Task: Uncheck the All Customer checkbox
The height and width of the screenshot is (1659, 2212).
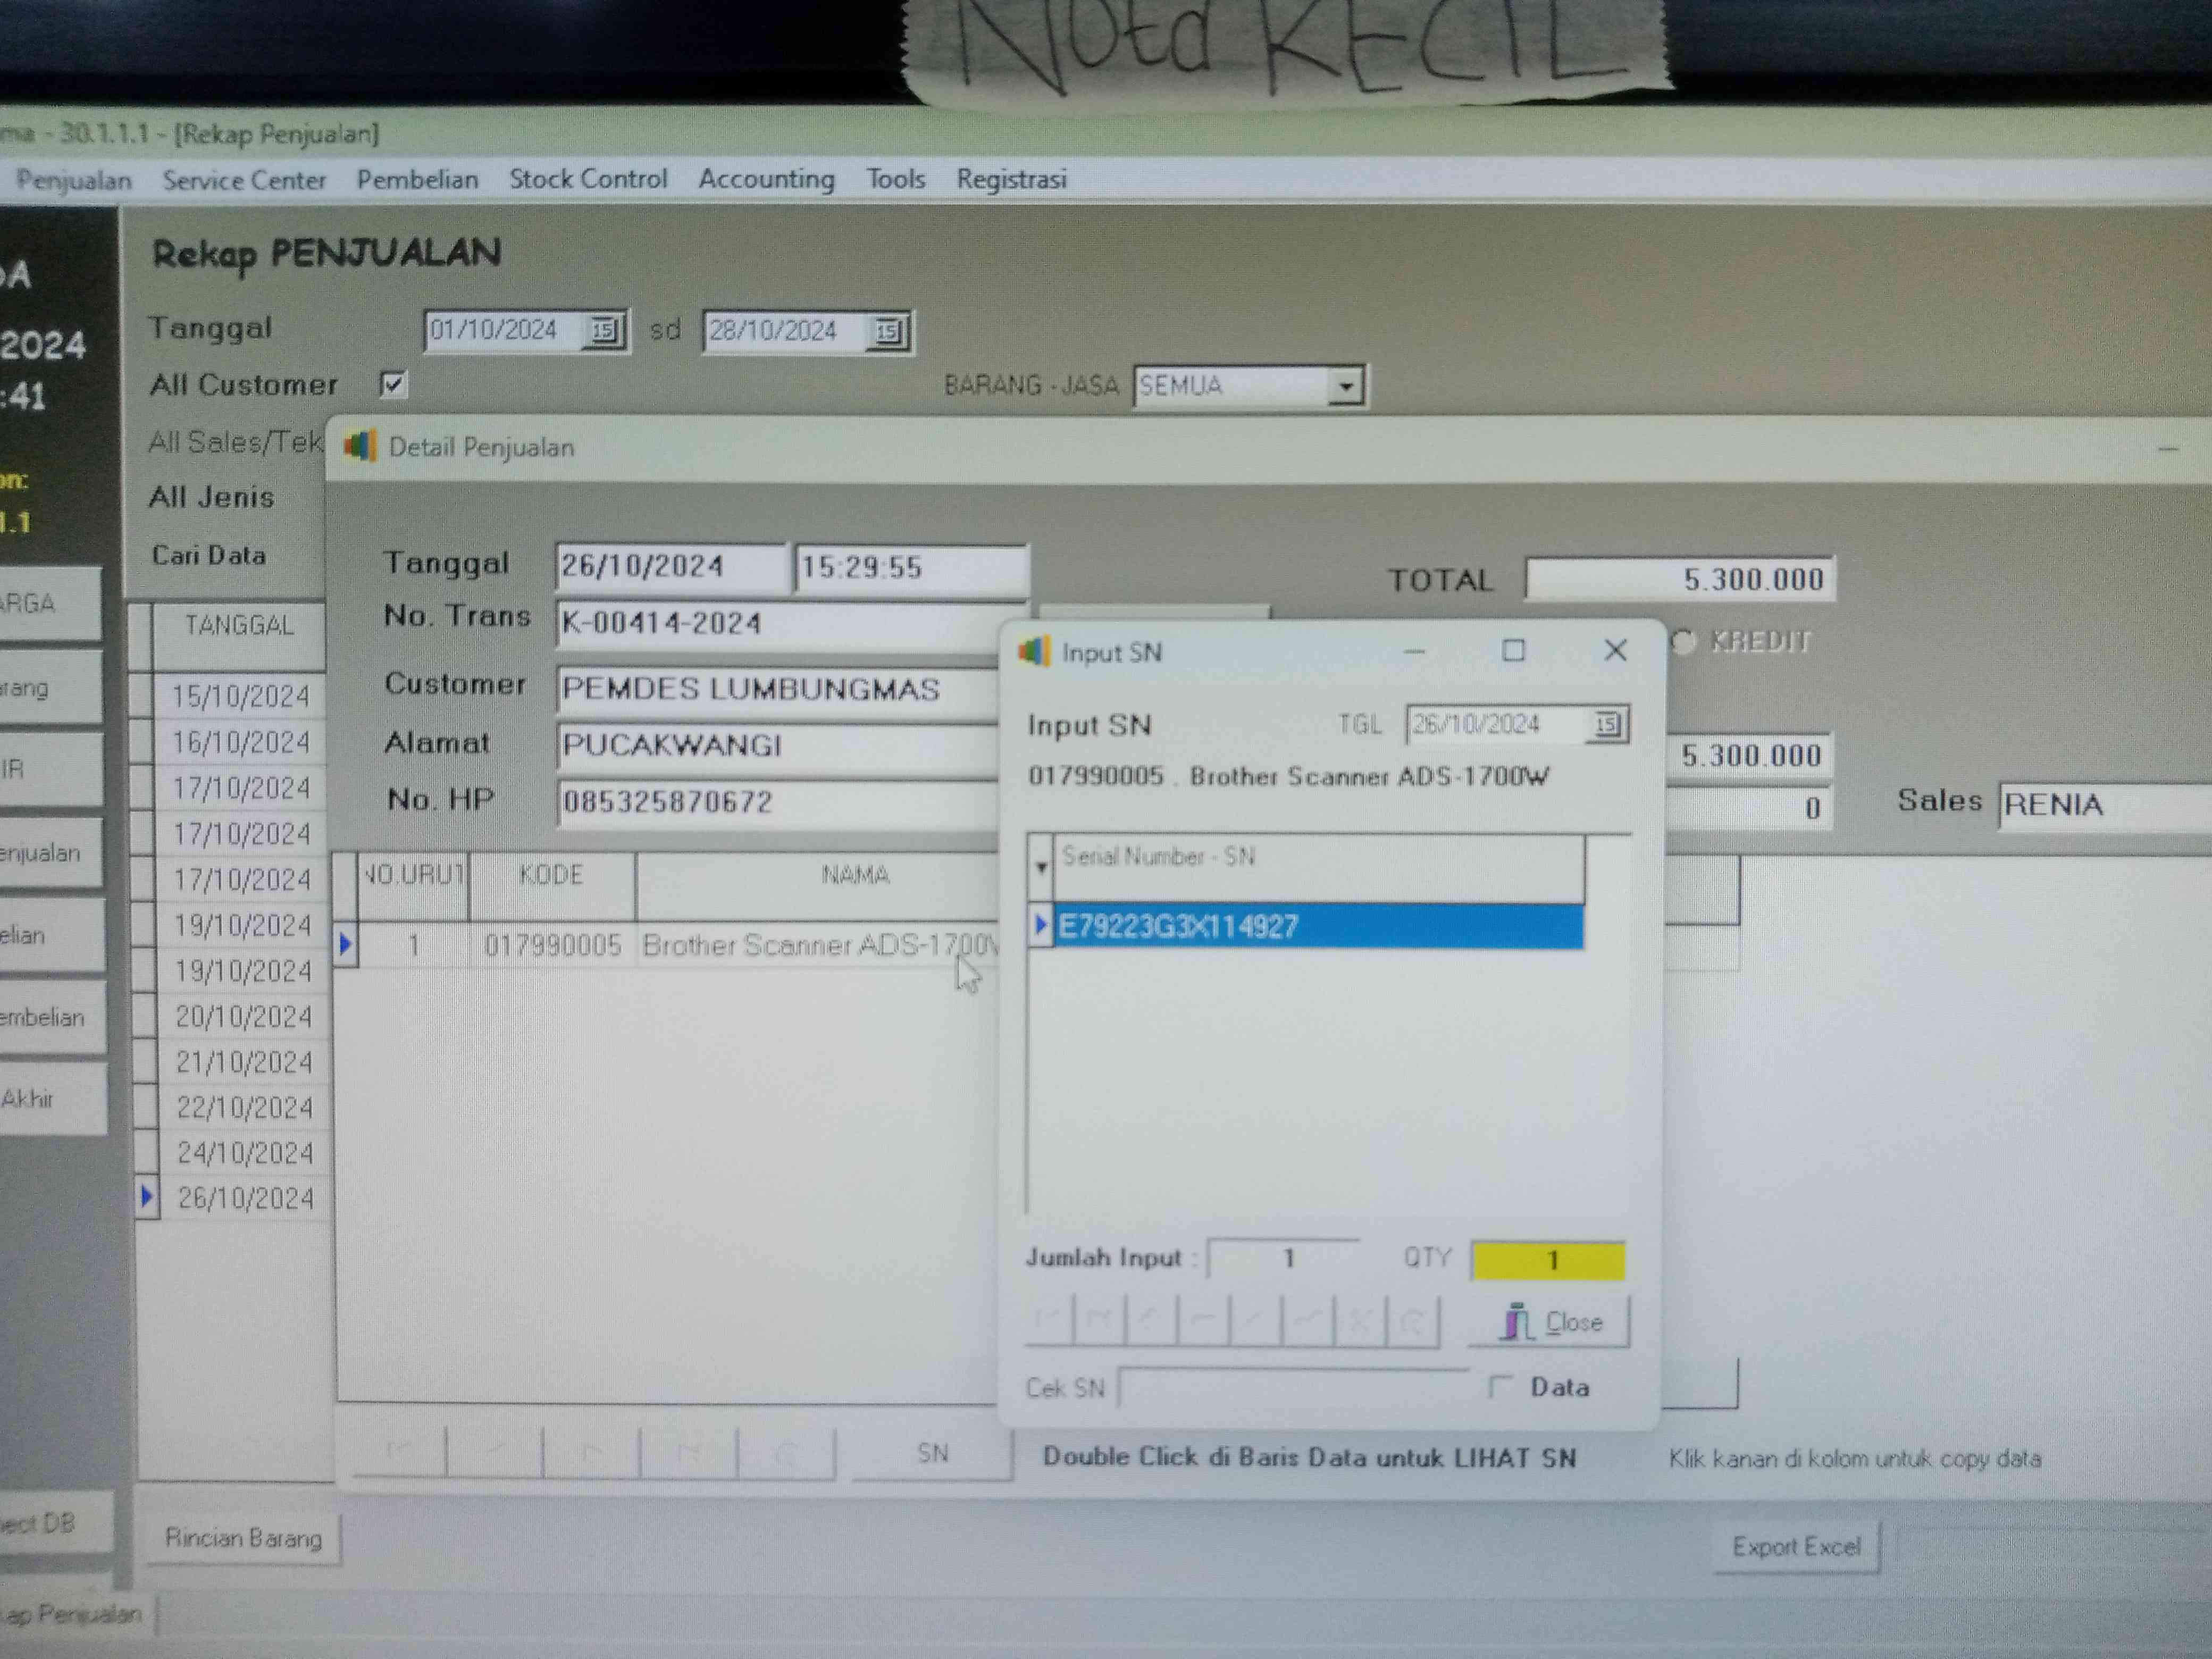Action: tap(393, 384)
